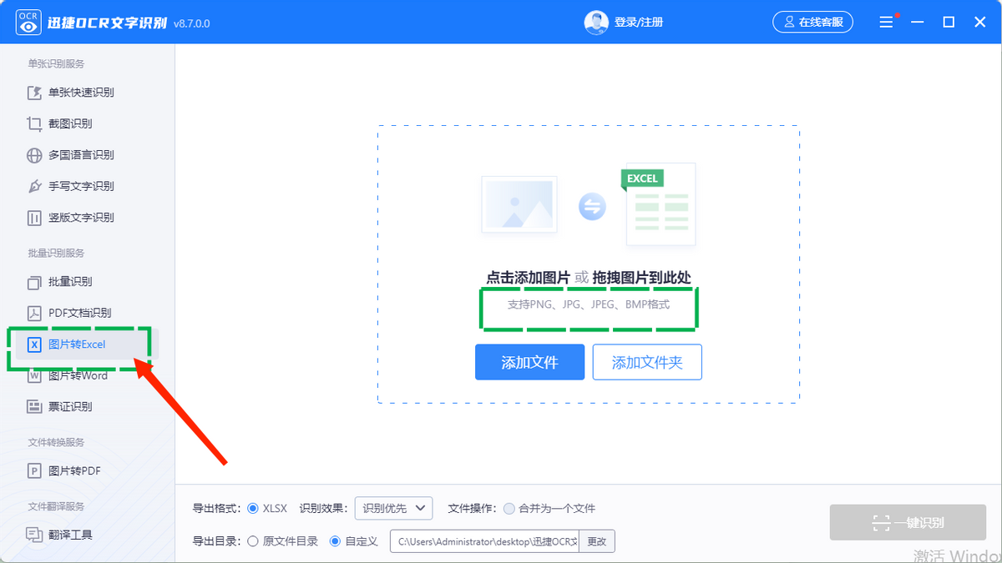Click the user avatar icon
Screen dimensions: 1002x563
(x=596, y=23)
